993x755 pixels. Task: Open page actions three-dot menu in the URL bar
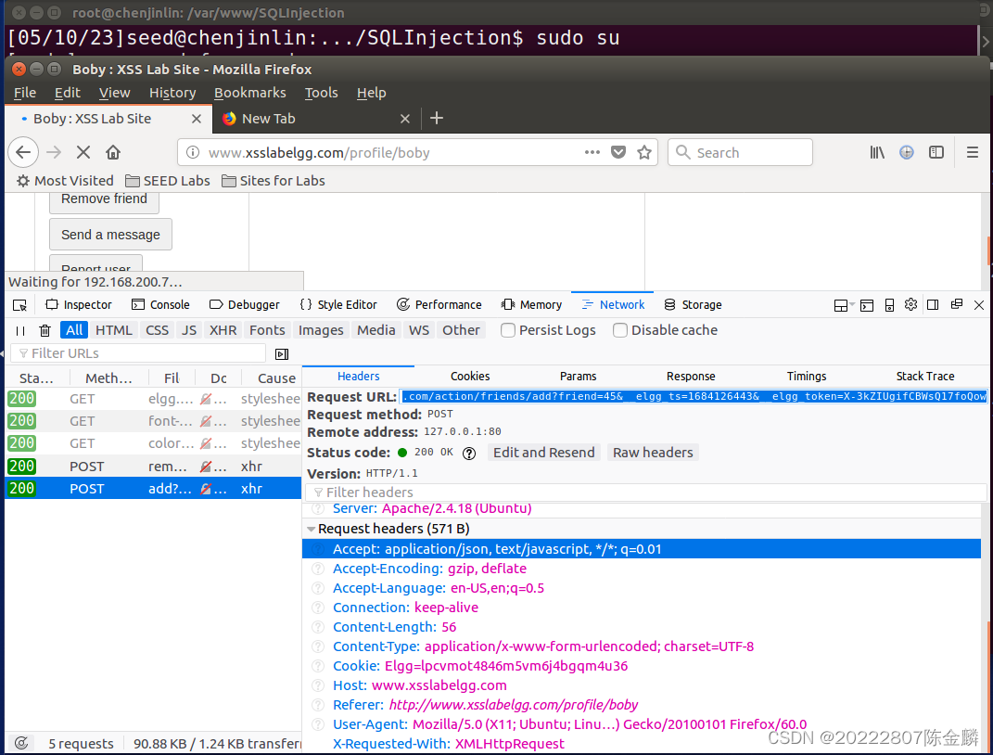592,152
